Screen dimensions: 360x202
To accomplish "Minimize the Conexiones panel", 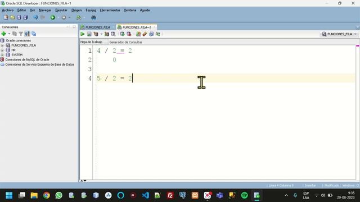I will (x=74, y=27).
